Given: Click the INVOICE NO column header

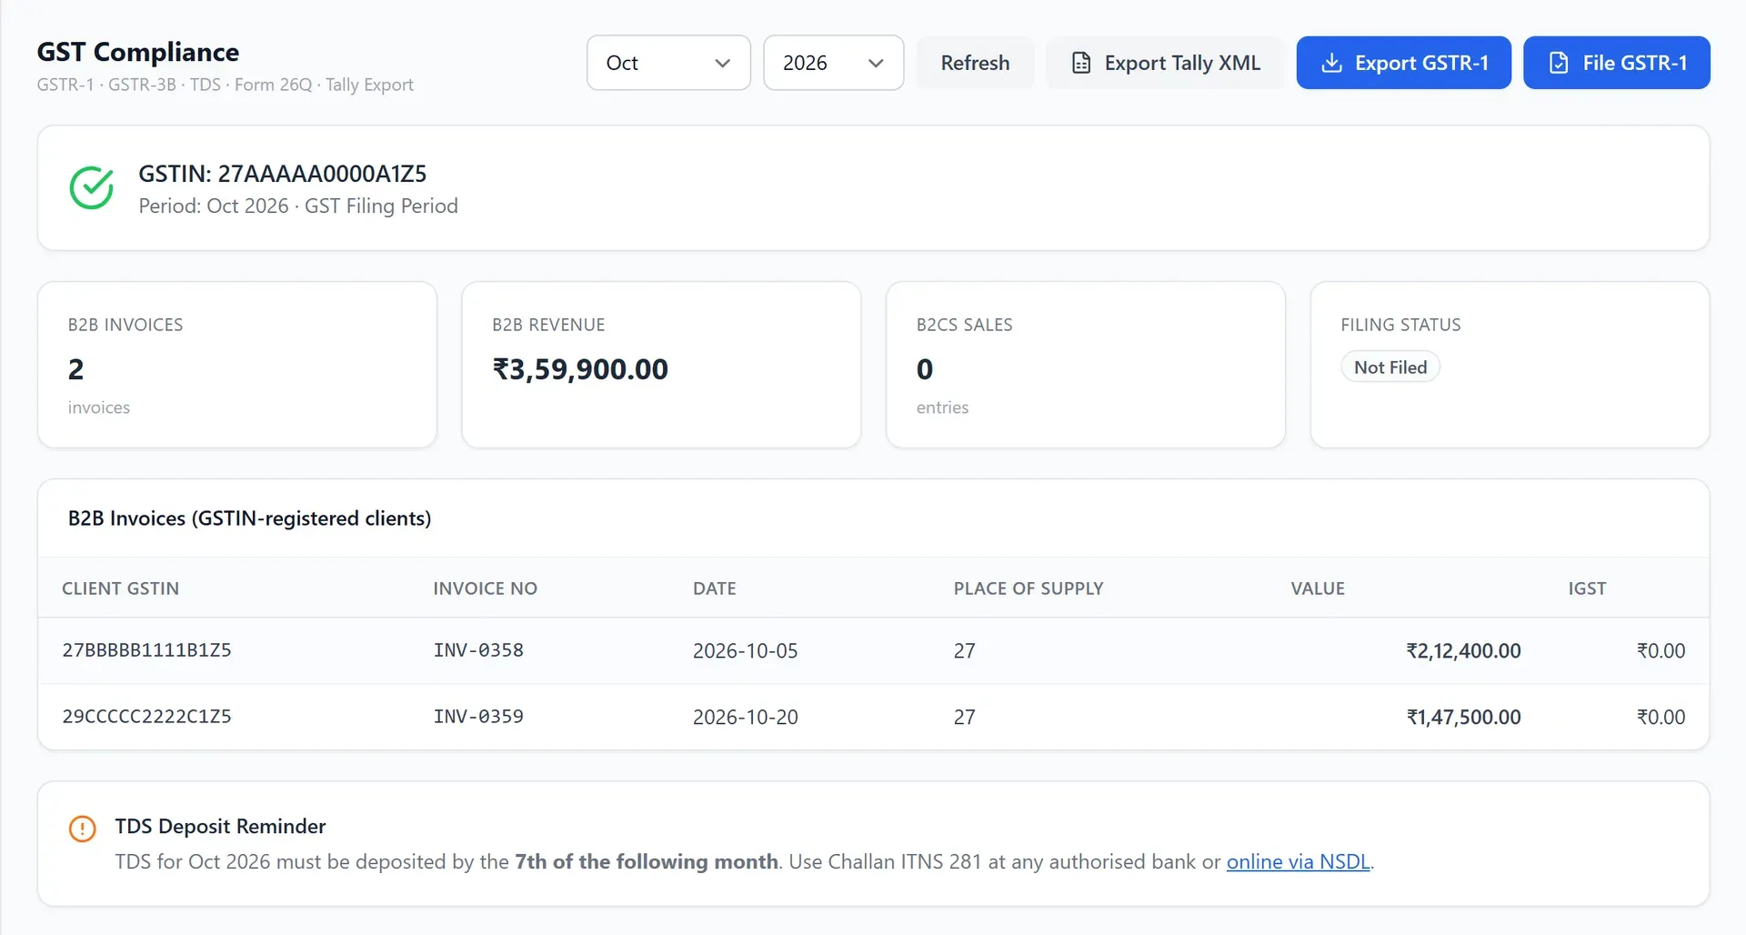Looking at the screenshot, I should point(485,588).
